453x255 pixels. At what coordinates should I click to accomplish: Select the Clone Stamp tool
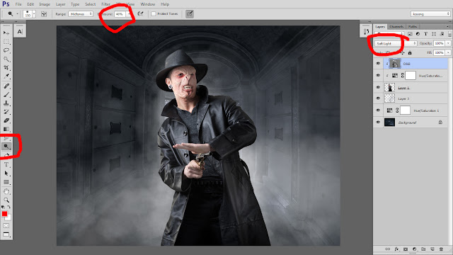coord(6,103)
